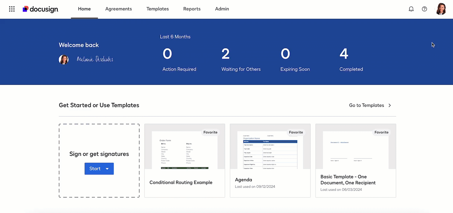Open the help question mark icon
This screenshot has width=453, height=213.
[424, 9]
